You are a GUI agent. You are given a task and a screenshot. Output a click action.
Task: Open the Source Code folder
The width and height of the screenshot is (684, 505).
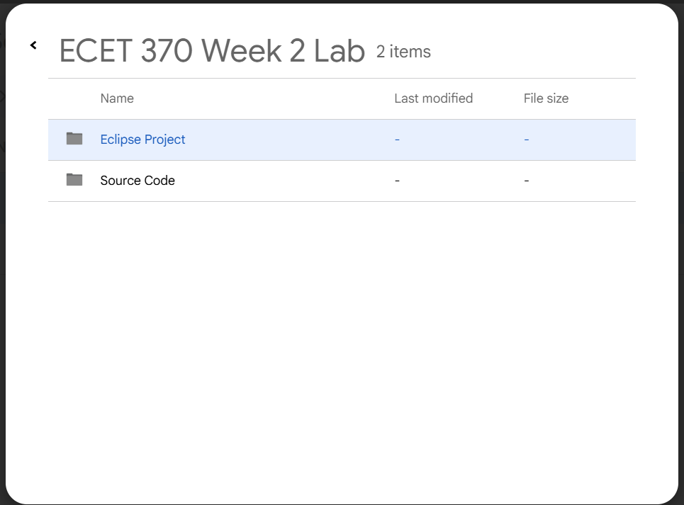click(x=138, y=180)
